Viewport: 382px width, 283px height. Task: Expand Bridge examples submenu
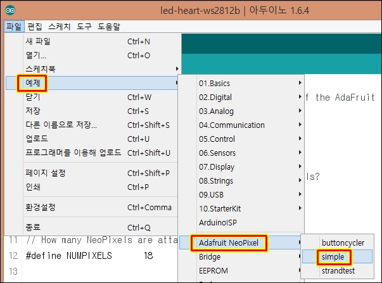pyautogui.click(x=241, y=256)
